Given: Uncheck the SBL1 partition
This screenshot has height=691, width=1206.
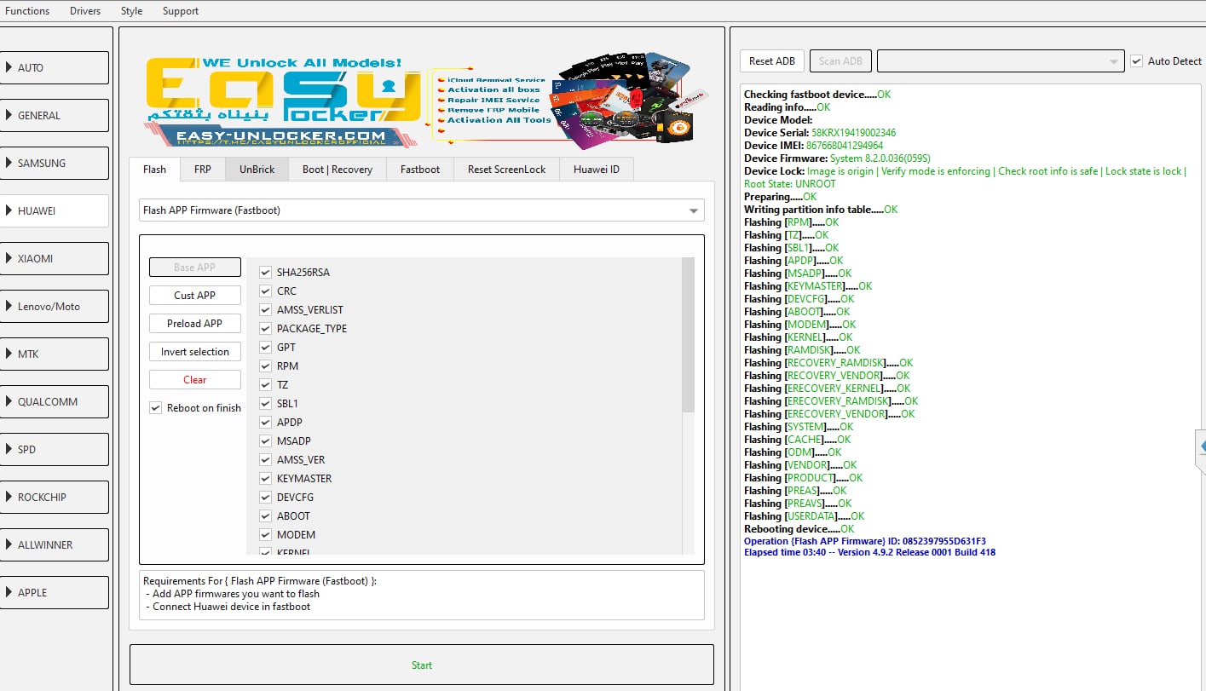Looking at the screenshot, I should (x=266, y=404).
